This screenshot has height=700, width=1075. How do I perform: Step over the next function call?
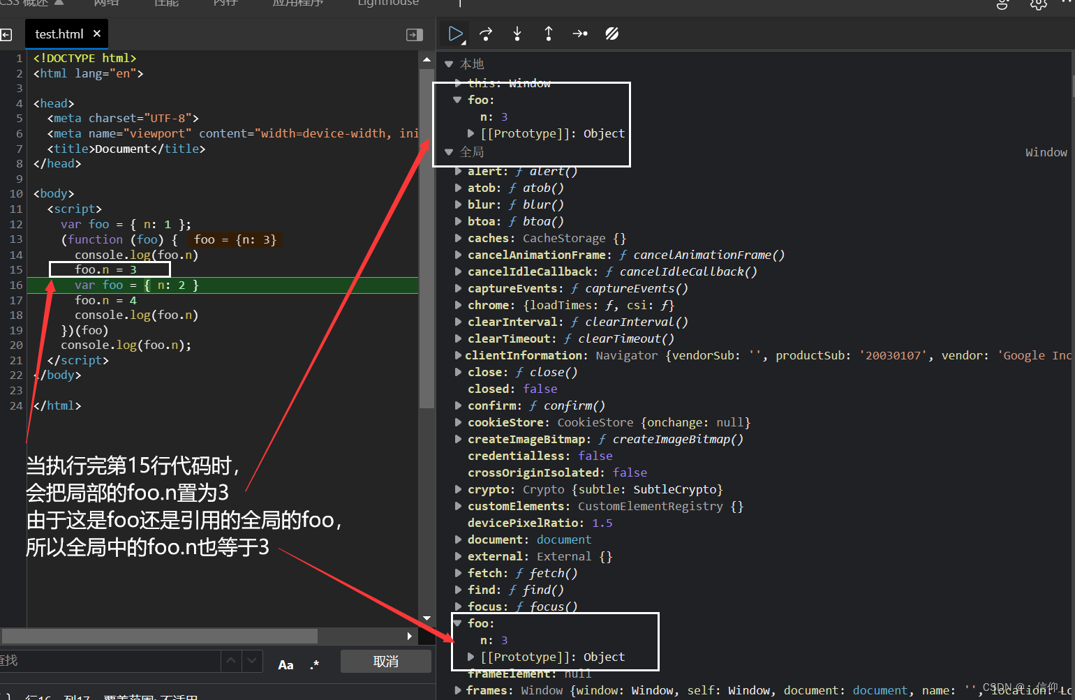click(x=486, y=33)
